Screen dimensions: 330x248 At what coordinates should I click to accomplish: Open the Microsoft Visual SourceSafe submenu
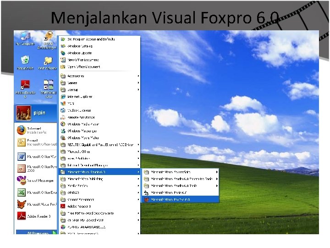(181, 172)
